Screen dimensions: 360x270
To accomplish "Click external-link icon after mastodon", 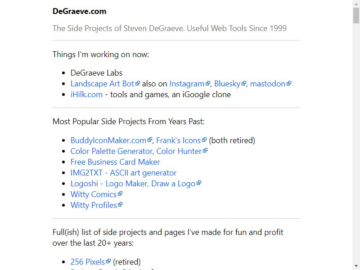I will coord(289,83).
